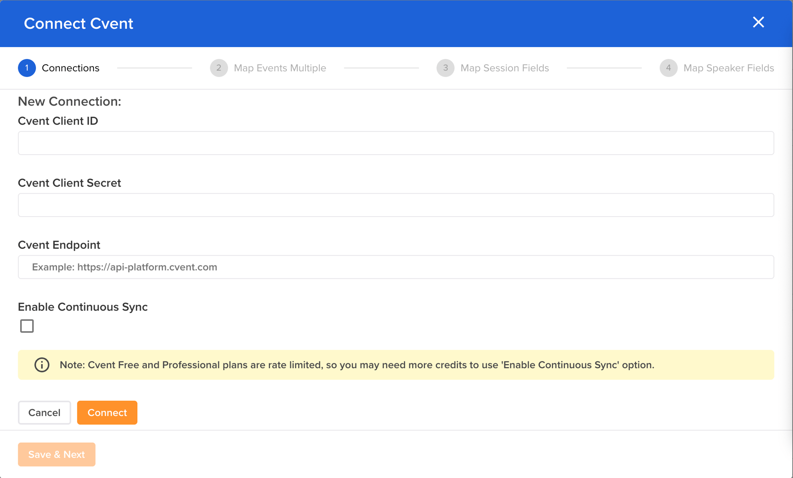The width and height of the screenshot is (793, 478).
Task: Focus the Cvent Client Secret field
Action: [x=396, y=205]
